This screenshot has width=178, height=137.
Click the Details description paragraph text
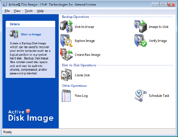pos(30,58)
